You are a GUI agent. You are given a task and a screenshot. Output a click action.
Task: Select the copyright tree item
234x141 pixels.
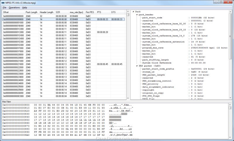pyautogui.click(x=148, y=90)
